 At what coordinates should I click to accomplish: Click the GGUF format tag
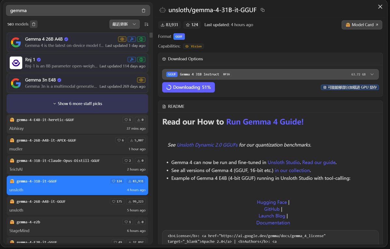tap(179, 36)
